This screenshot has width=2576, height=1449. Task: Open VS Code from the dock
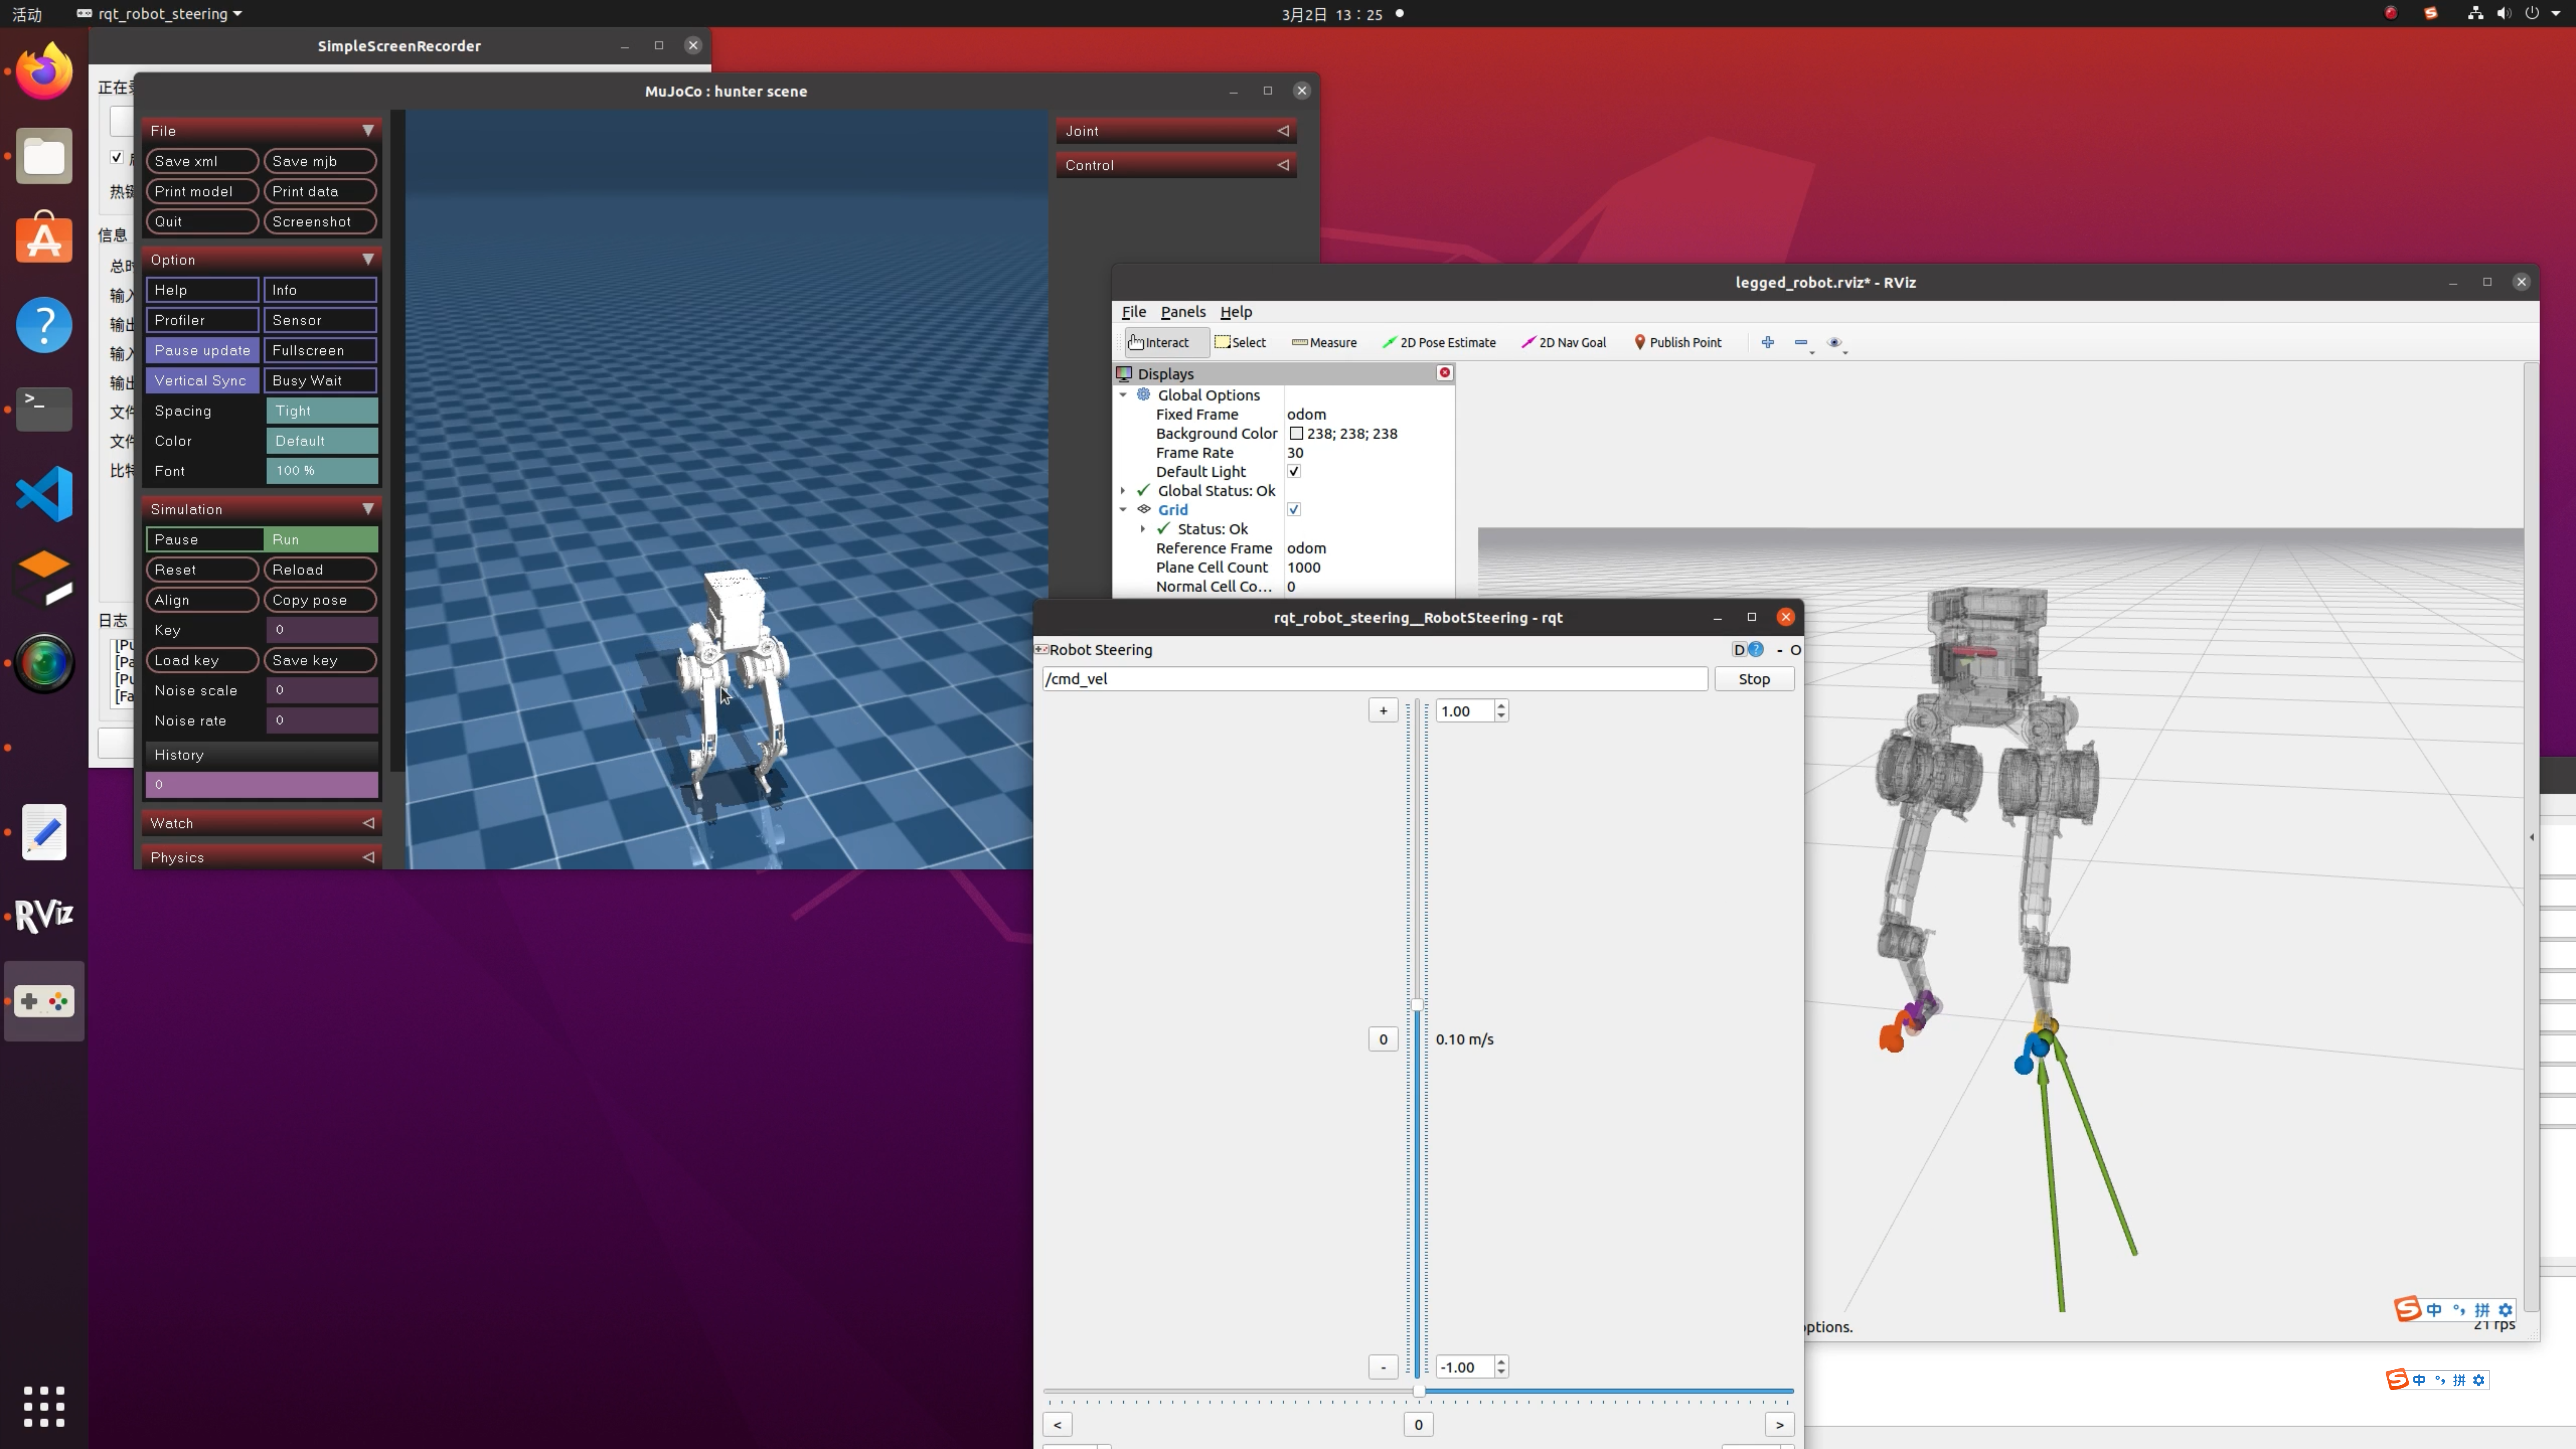click(44, 494)
